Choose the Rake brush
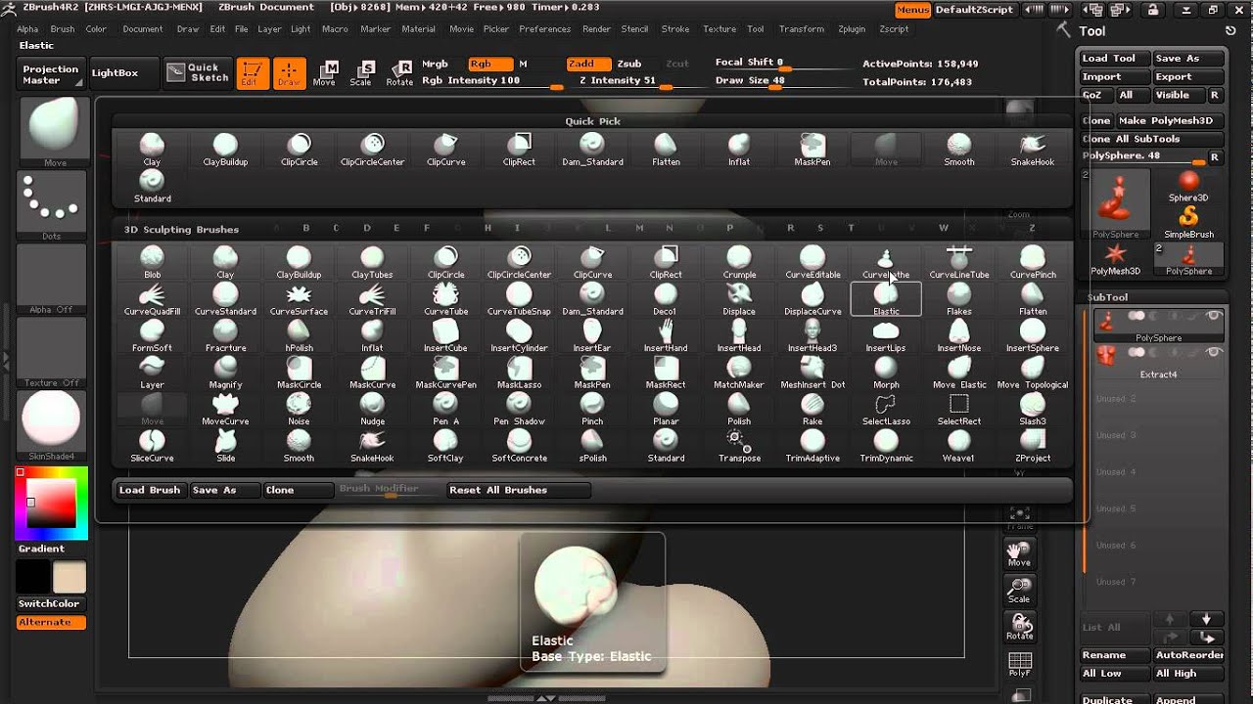The image size is (1253, 704). point(812,409)
